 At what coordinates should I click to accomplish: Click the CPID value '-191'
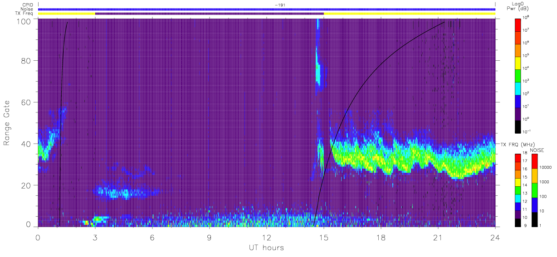click(280, 5)
